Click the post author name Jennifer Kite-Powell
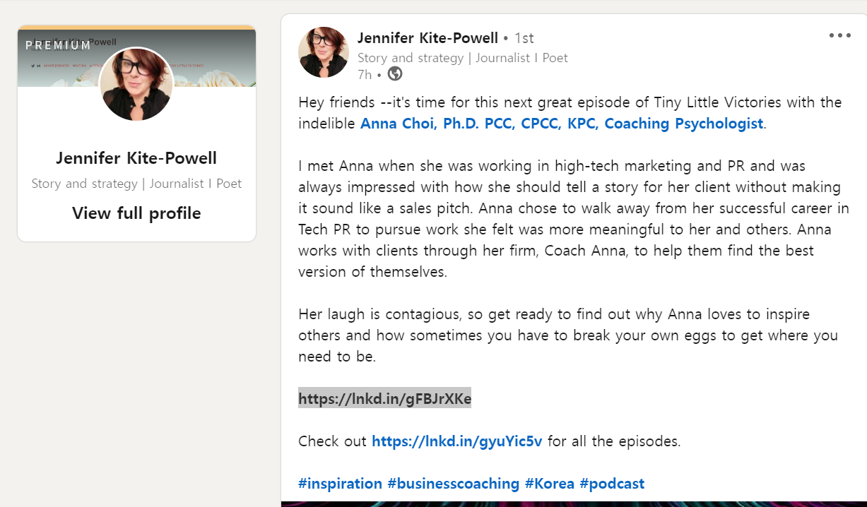The width and height of the screenshot is (867, 507). tap(427, 37)
